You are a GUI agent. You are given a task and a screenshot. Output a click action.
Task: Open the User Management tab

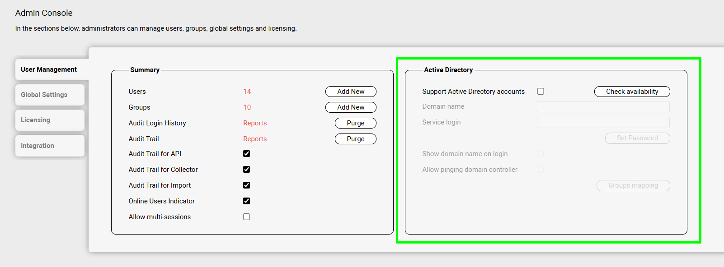(x=49, y=69)
